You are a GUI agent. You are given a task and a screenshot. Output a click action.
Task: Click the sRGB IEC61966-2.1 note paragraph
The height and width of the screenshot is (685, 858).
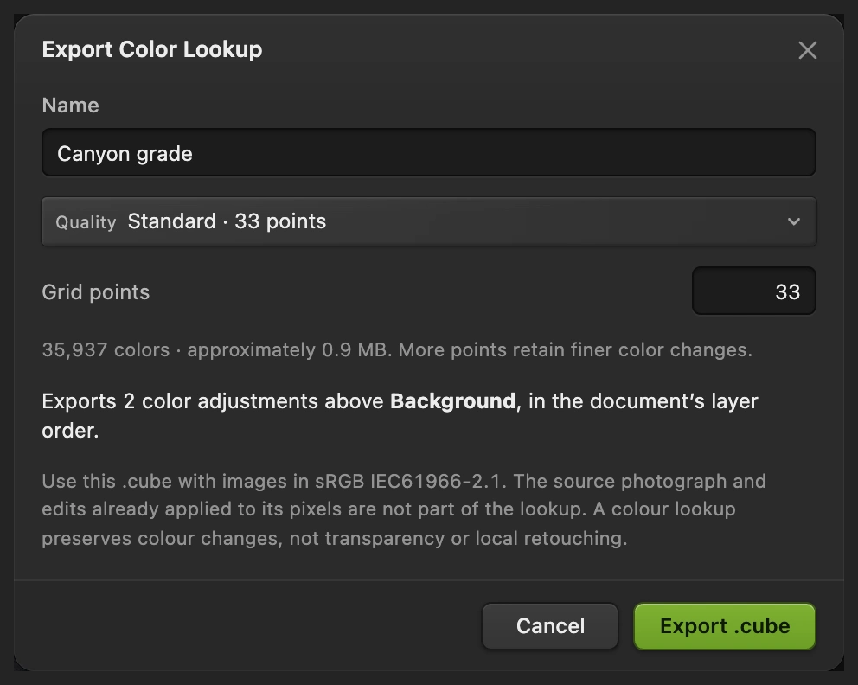[x=404, y=509]
